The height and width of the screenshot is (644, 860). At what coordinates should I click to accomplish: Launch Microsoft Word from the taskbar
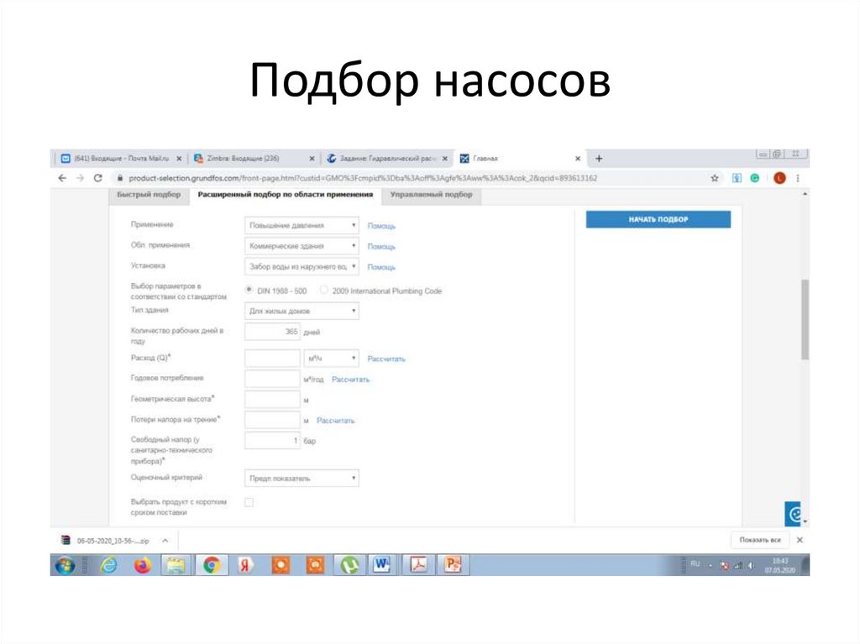coord(383,565)
